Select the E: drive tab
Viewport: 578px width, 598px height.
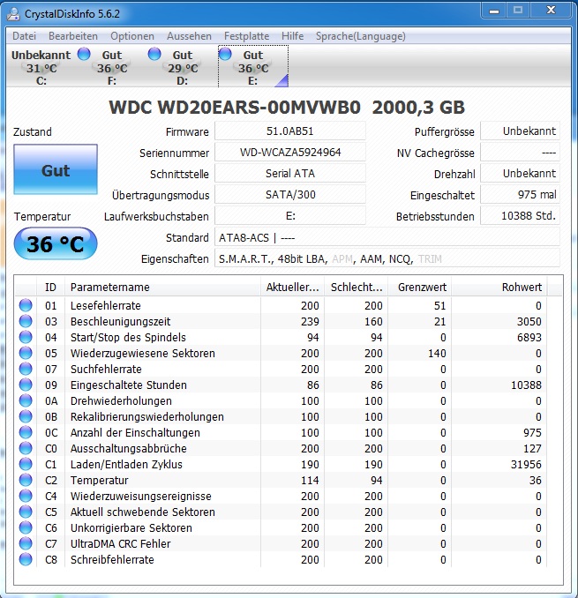(253, 67)
